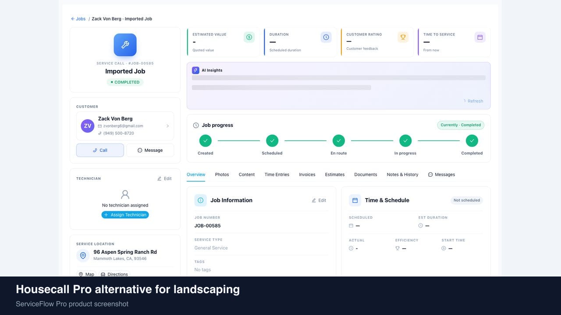
Task: Click the Completed step checkmark circle
Action: click(472, 141)
